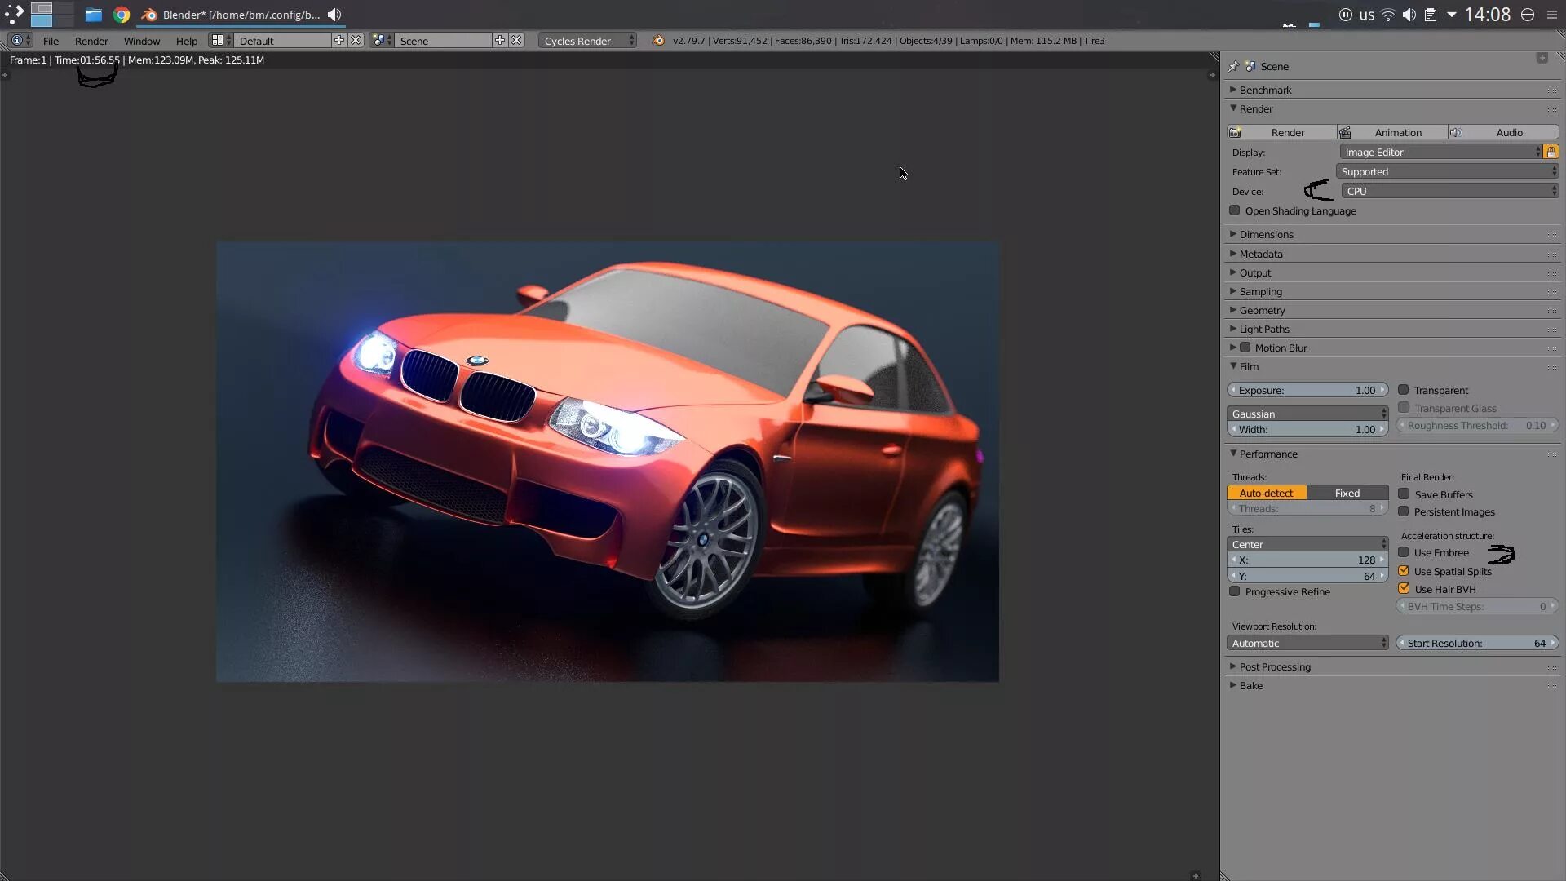Enable the Film Transparent checkbox
Screen dimensions: 1566x881
1404,390
